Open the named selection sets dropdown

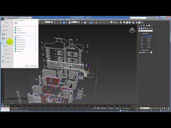[107, 22]
